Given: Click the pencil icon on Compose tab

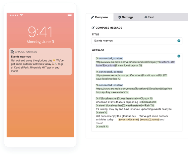Looking at the screenshot, I should pyautogui.click(x=93, y=17).
